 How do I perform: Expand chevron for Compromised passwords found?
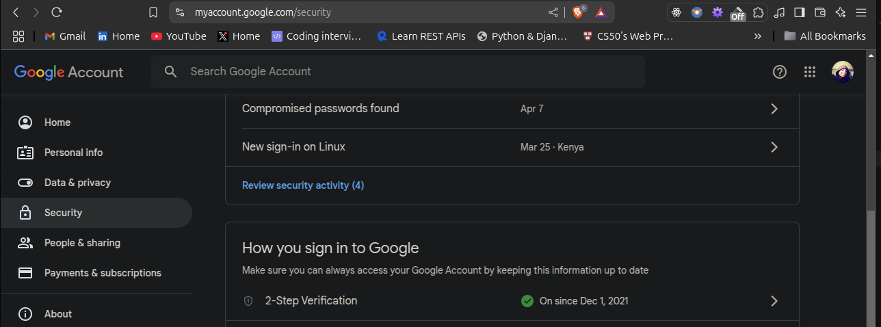[x=774, y=109]
